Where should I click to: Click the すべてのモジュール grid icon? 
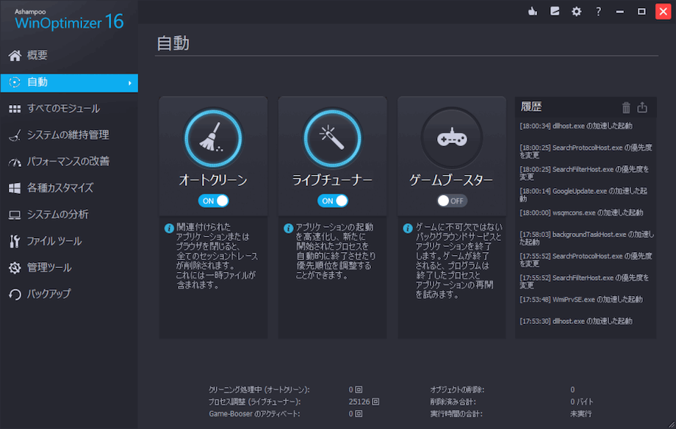15,109
